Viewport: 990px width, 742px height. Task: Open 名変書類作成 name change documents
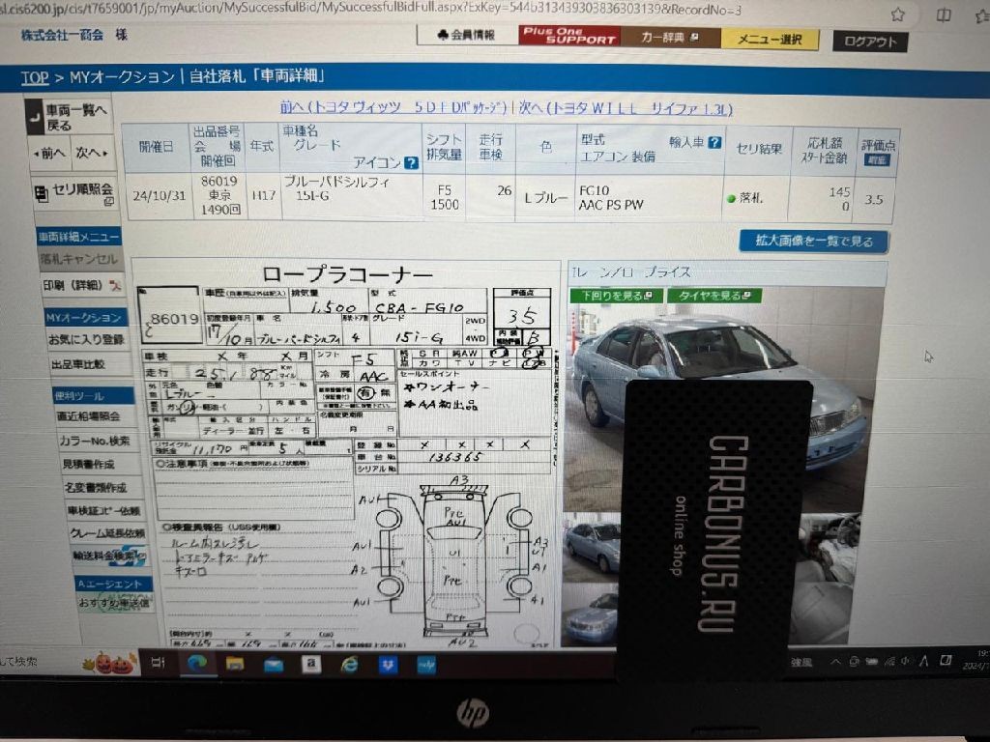(x=96, y=488)
